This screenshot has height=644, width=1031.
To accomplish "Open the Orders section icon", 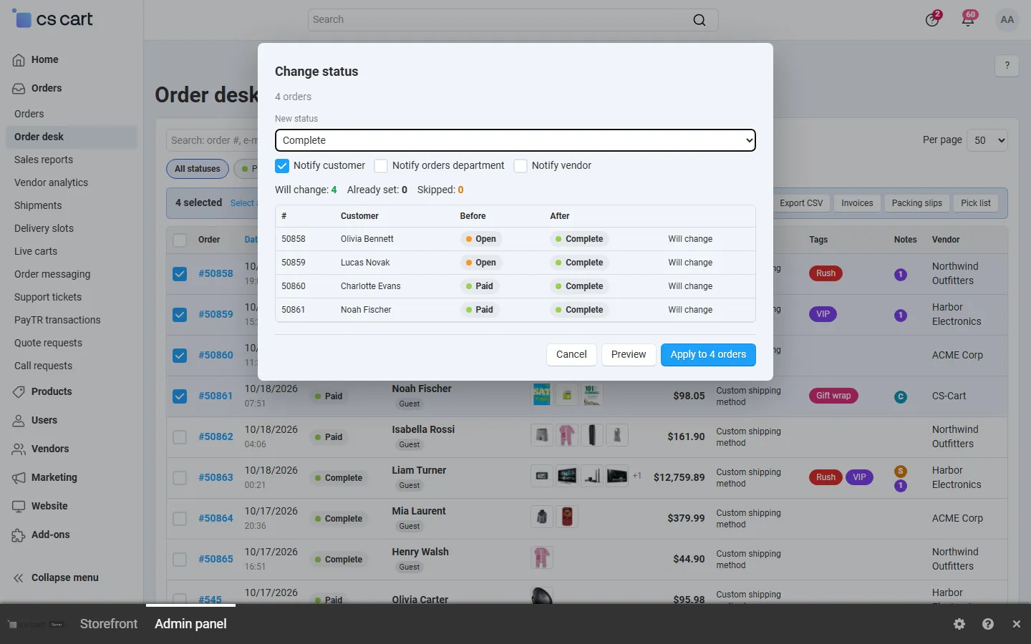I will click(19, 89).
